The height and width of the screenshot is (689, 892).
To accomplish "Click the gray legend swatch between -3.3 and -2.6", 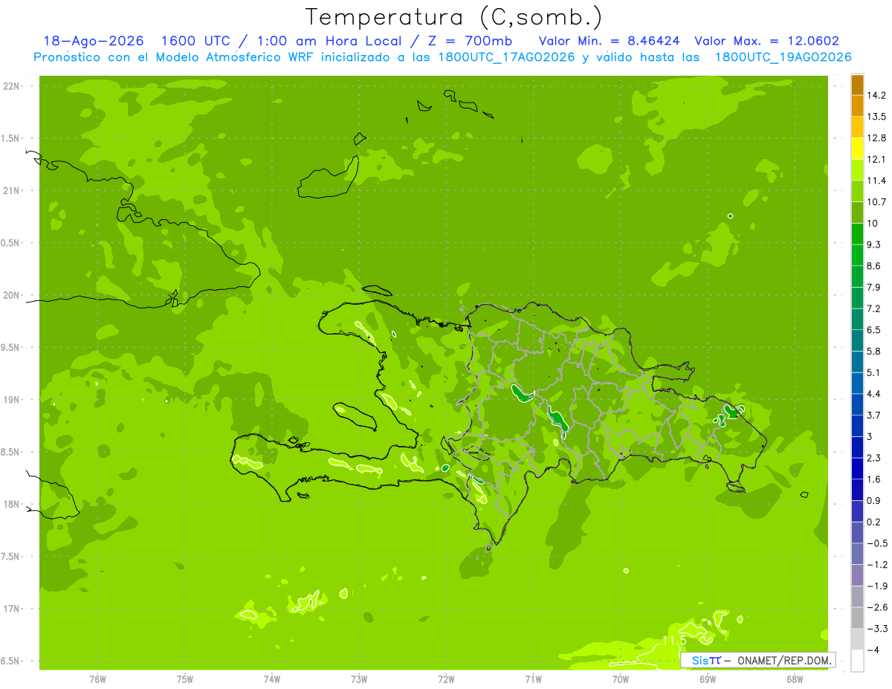I will click(857, 617).
